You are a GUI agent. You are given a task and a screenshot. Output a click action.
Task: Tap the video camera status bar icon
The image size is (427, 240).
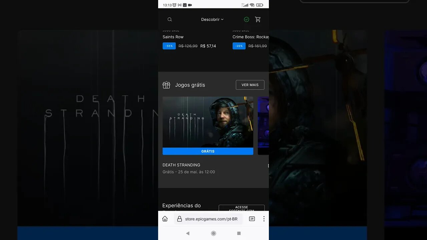click(190, 5)
